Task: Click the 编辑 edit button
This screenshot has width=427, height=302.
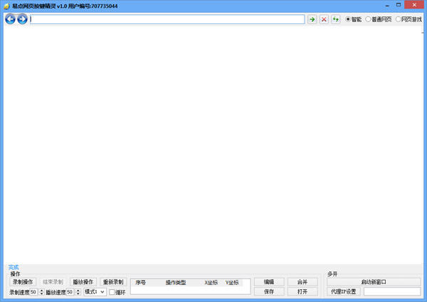Action: (269, 282)
